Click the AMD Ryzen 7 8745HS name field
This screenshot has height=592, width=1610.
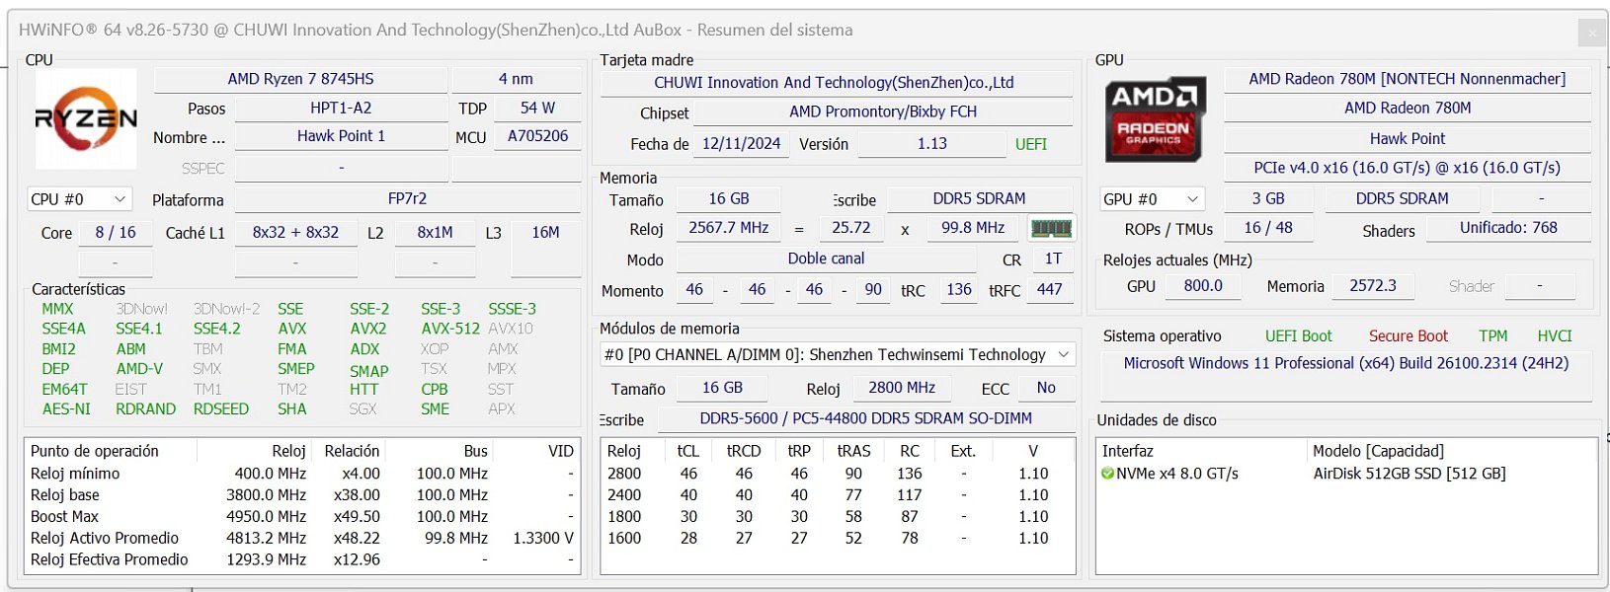(300, 79)
